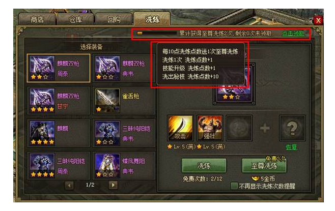Pick the four-star 麒麟 armor item

click(59, 133)
